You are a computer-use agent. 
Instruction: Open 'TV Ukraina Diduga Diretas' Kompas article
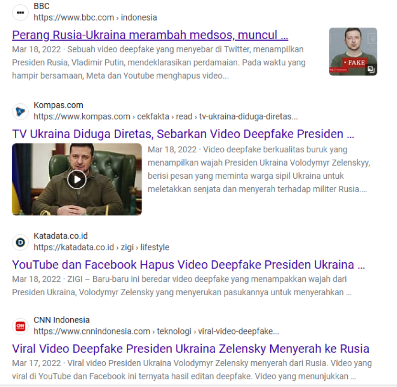pyautogui.click(x=183, y=134)
